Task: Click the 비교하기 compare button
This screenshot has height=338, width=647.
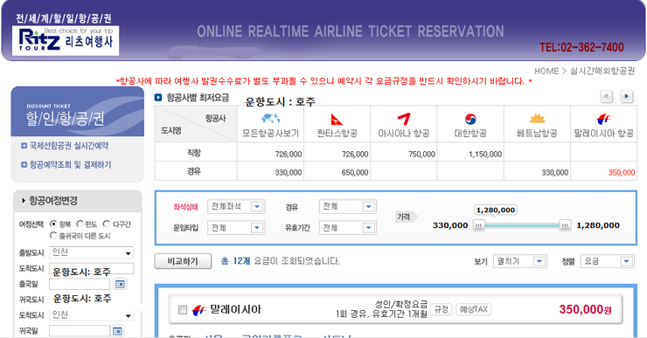Action: pyautogui.click(x=183, y=261)
